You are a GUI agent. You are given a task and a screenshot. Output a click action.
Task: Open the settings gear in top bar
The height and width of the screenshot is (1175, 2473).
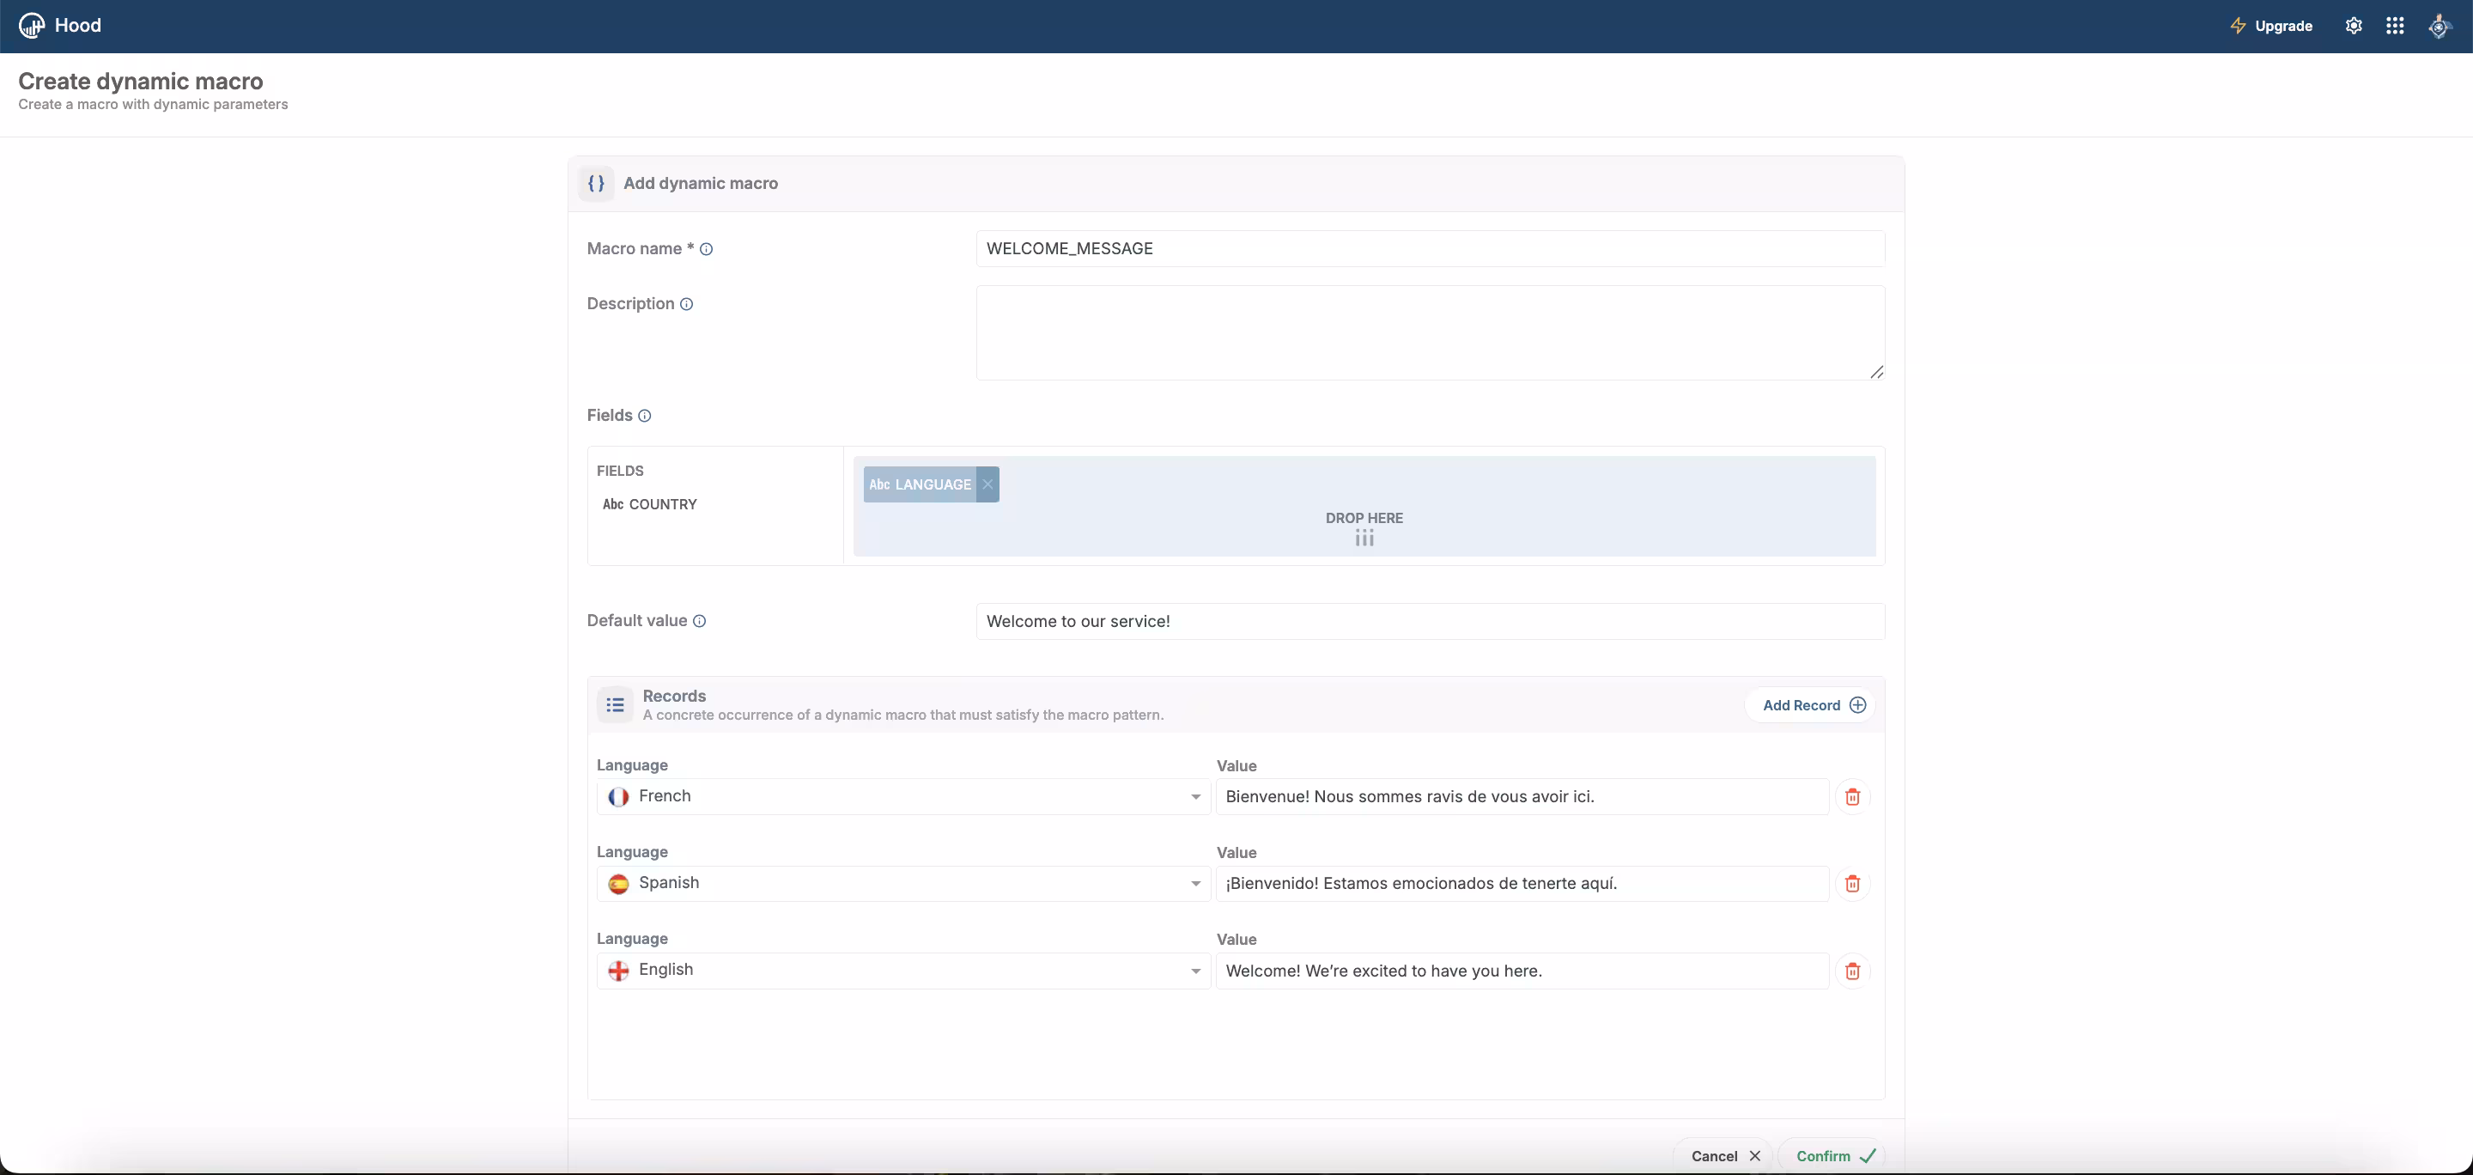2354,25
